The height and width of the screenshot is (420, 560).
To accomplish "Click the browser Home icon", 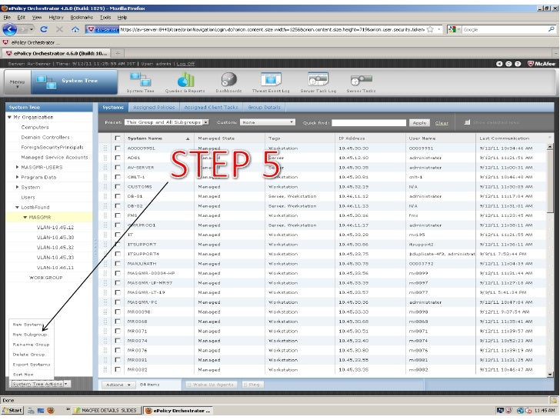I will click(75, 30).
